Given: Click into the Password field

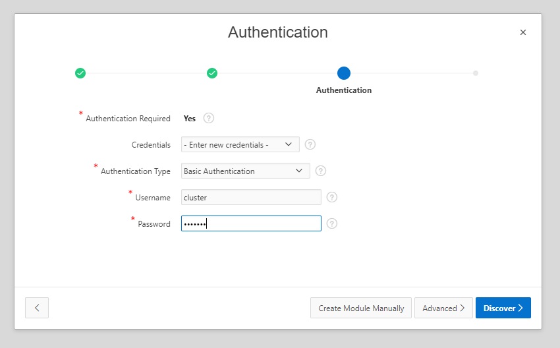Looking at the screenshot, I should click(x=251, y=223).
